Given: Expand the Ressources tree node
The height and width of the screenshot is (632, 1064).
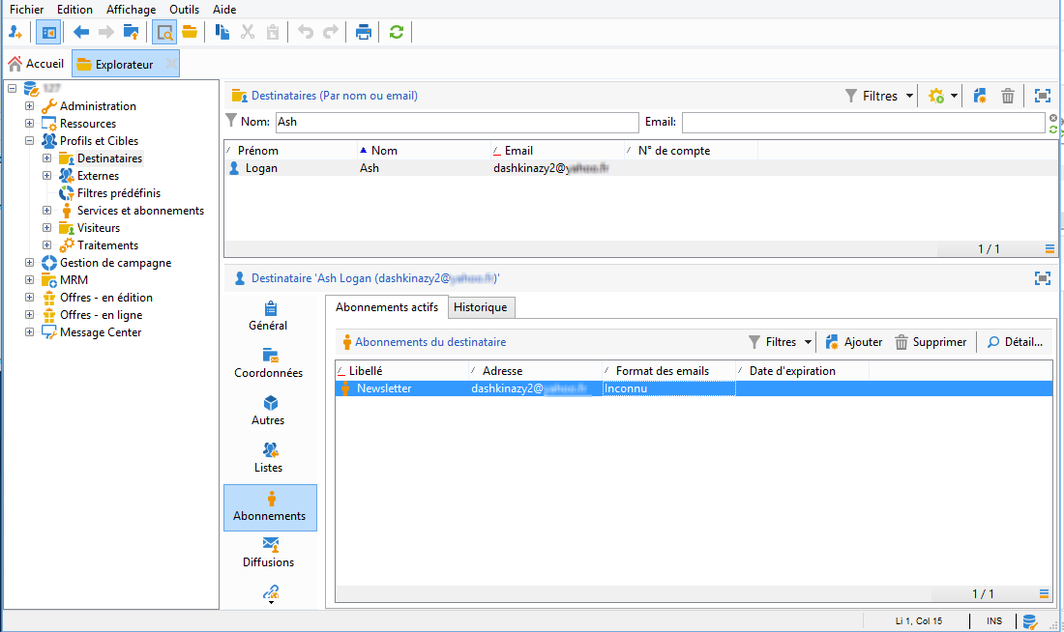Looking at the screenshot, I should pyautogui.click(x=29, y=124).
